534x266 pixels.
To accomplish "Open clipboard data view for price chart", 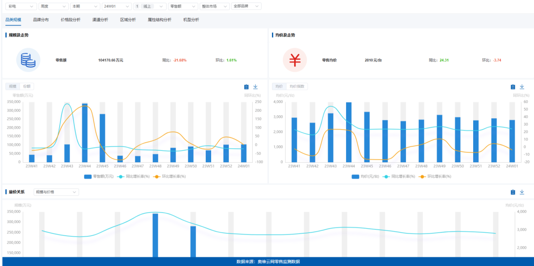I will 513,87.
